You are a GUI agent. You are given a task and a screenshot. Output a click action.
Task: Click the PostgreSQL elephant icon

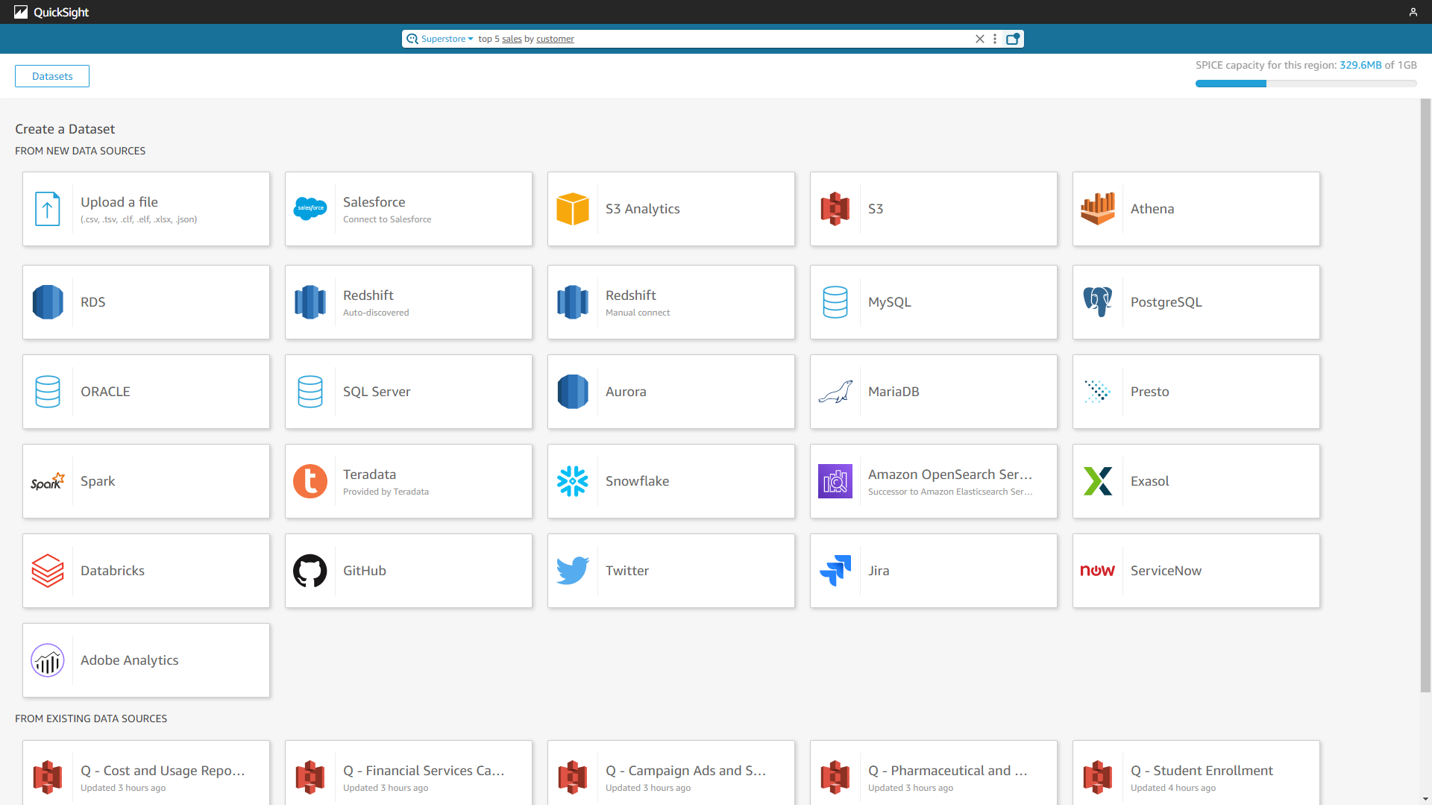click(1098, 302)
